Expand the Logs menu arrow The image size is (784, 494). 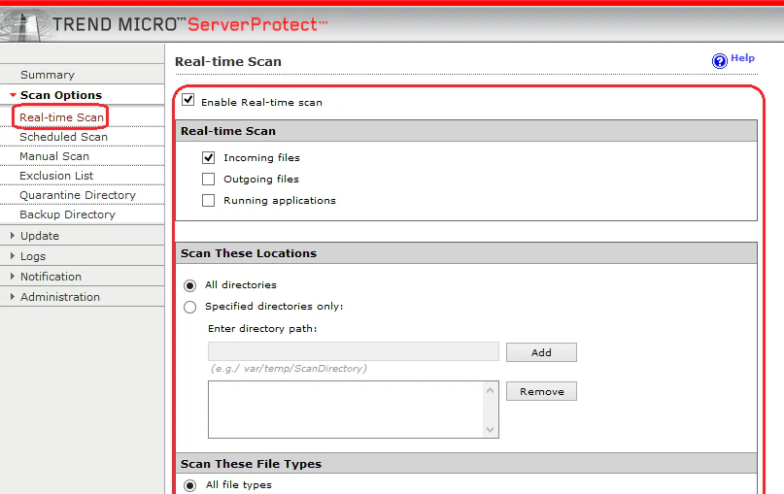(13, 256)
